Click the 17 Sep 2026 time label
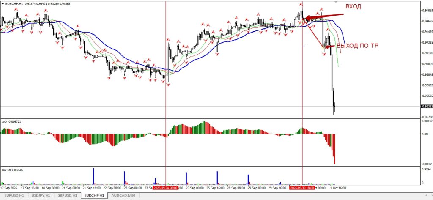 9,188
